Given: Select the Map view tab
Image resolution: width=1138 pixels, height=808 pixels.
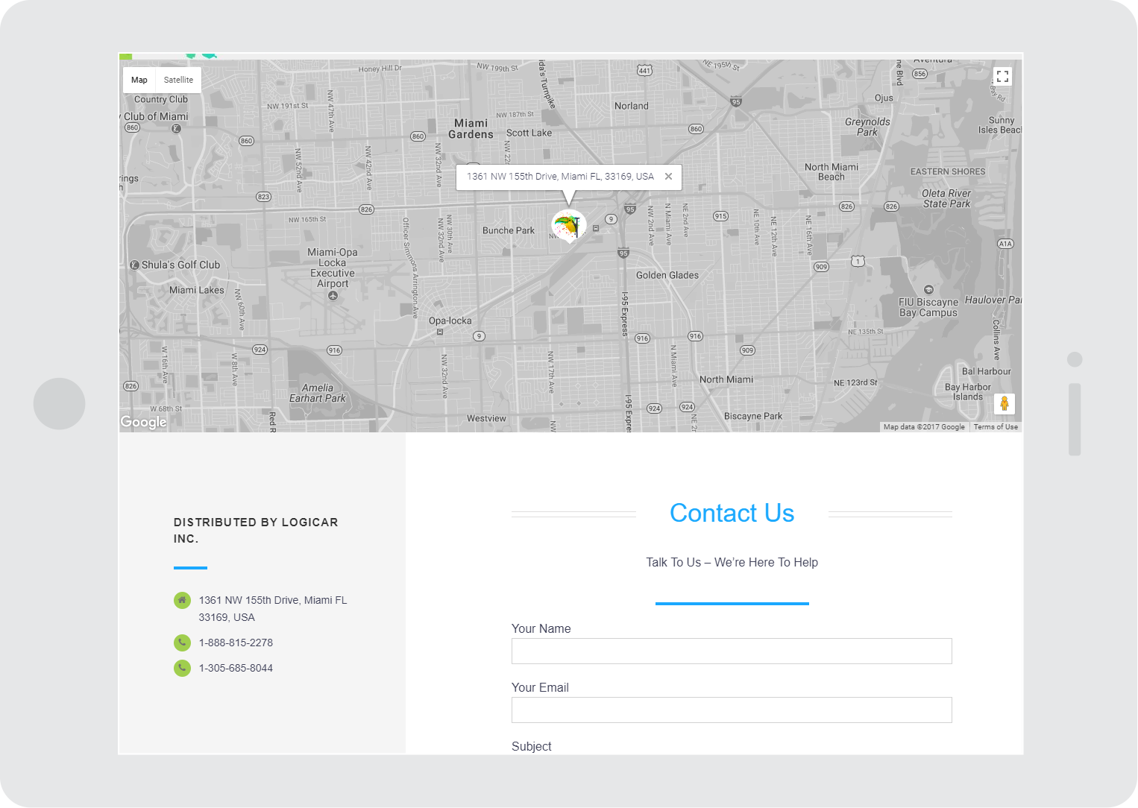Looking at the screenshot, I should click(139, 80).
